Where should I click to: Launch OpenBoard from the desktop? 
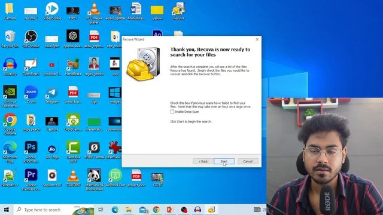click(x=31, y=67)
